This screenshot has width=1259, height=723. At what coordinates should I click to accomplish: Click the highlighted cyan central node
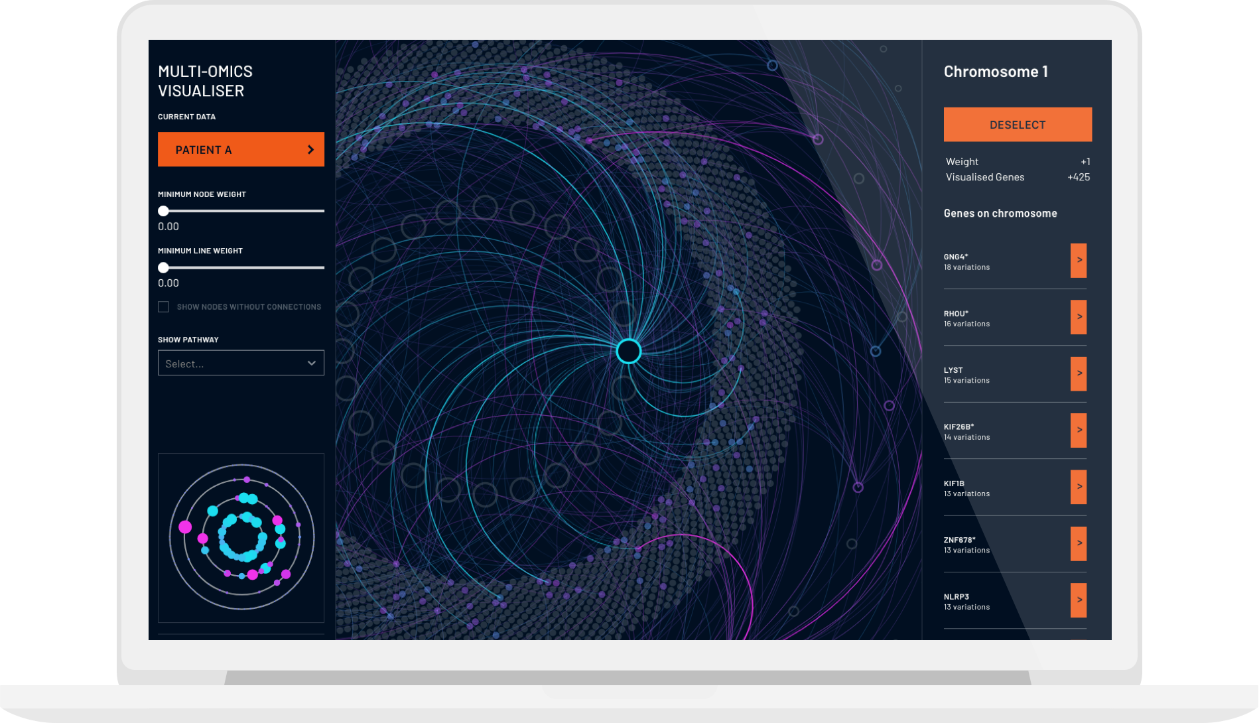click(628, 351)
